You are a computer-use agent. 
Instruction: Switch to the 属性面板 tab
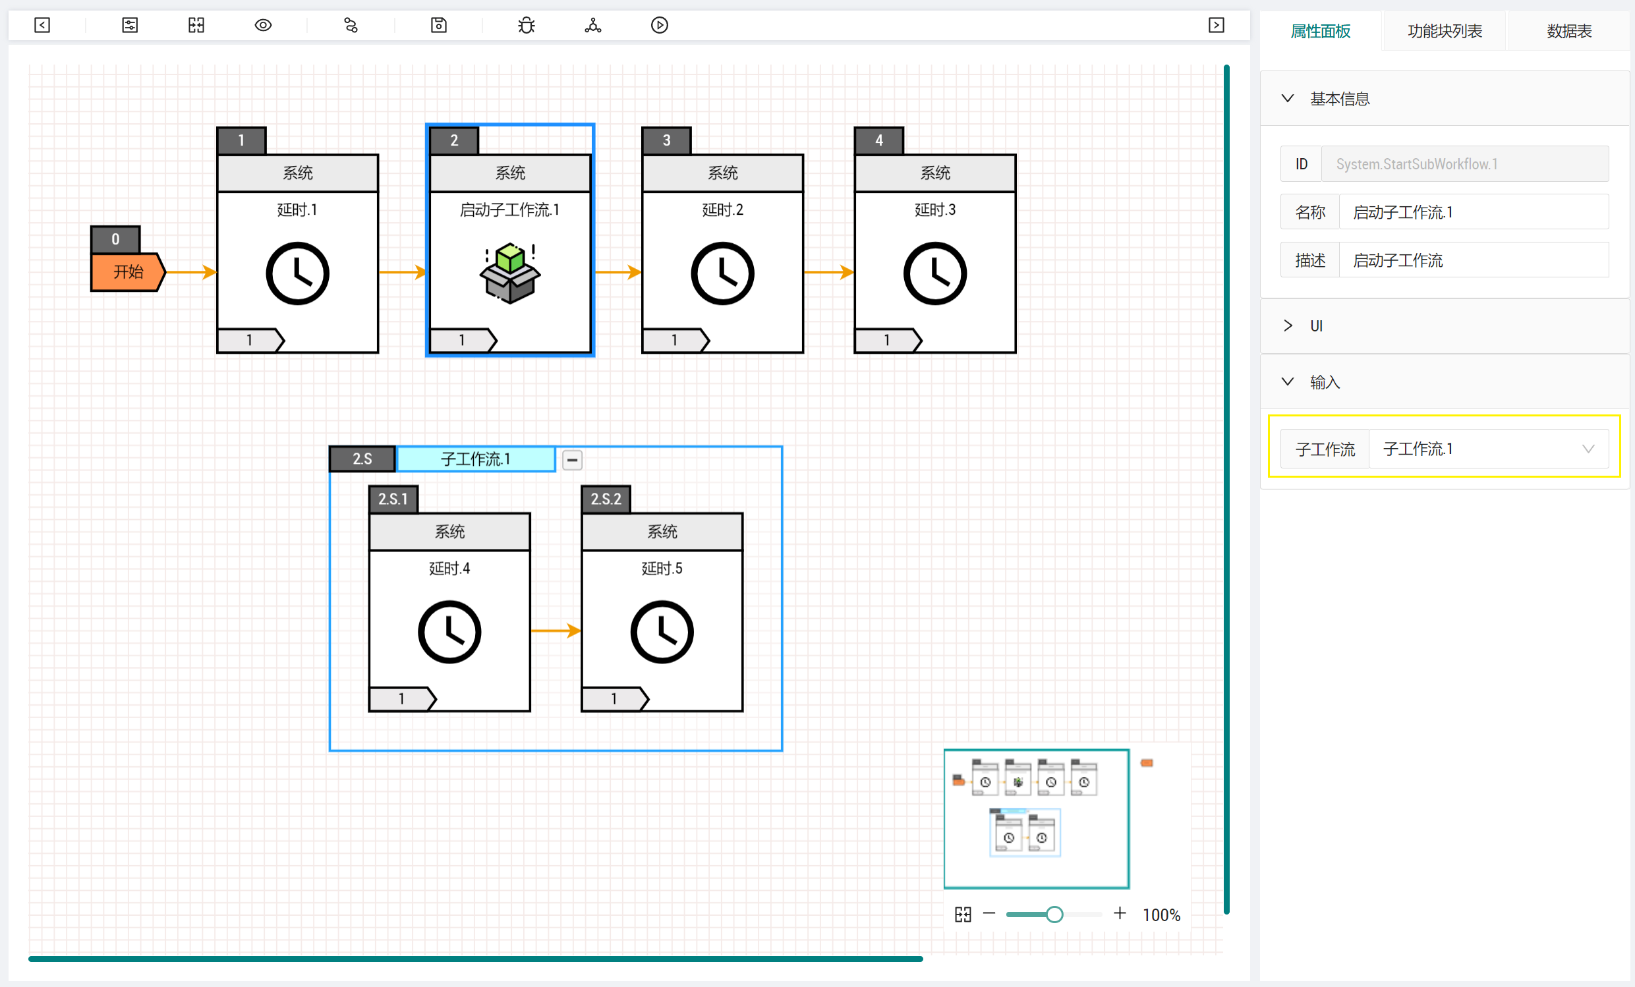pos(1320,31)
